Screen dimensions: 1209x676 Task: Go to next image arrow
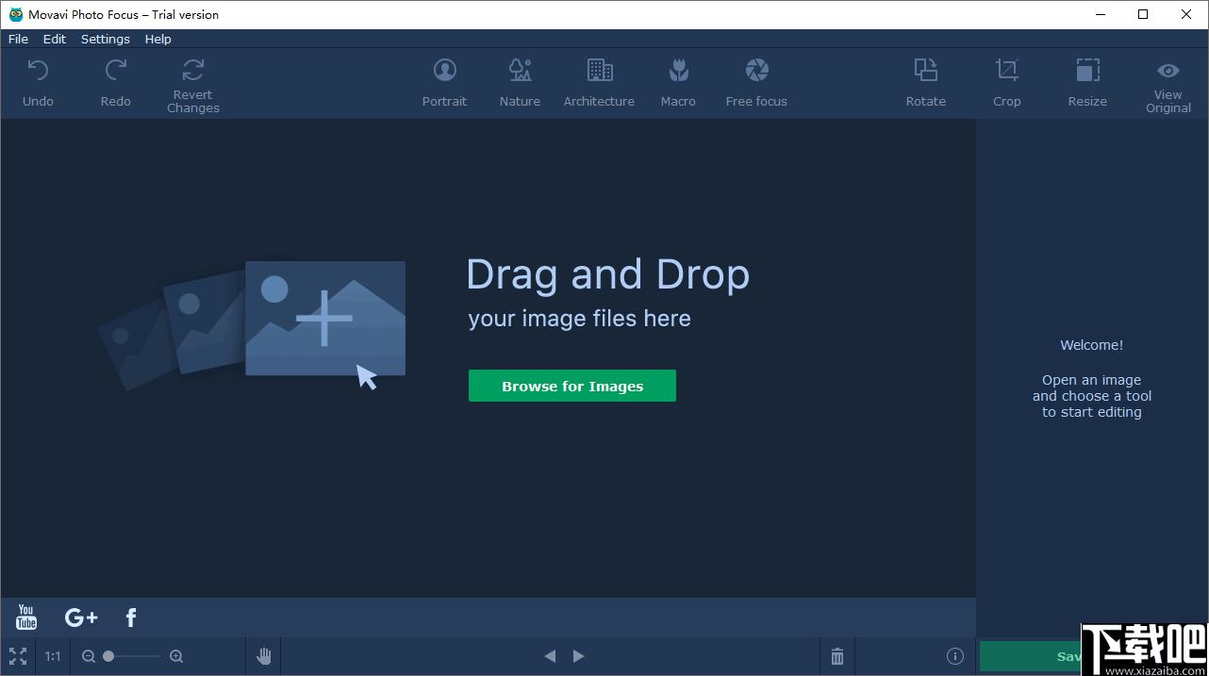pyautogui.click(x=579, y=656)
